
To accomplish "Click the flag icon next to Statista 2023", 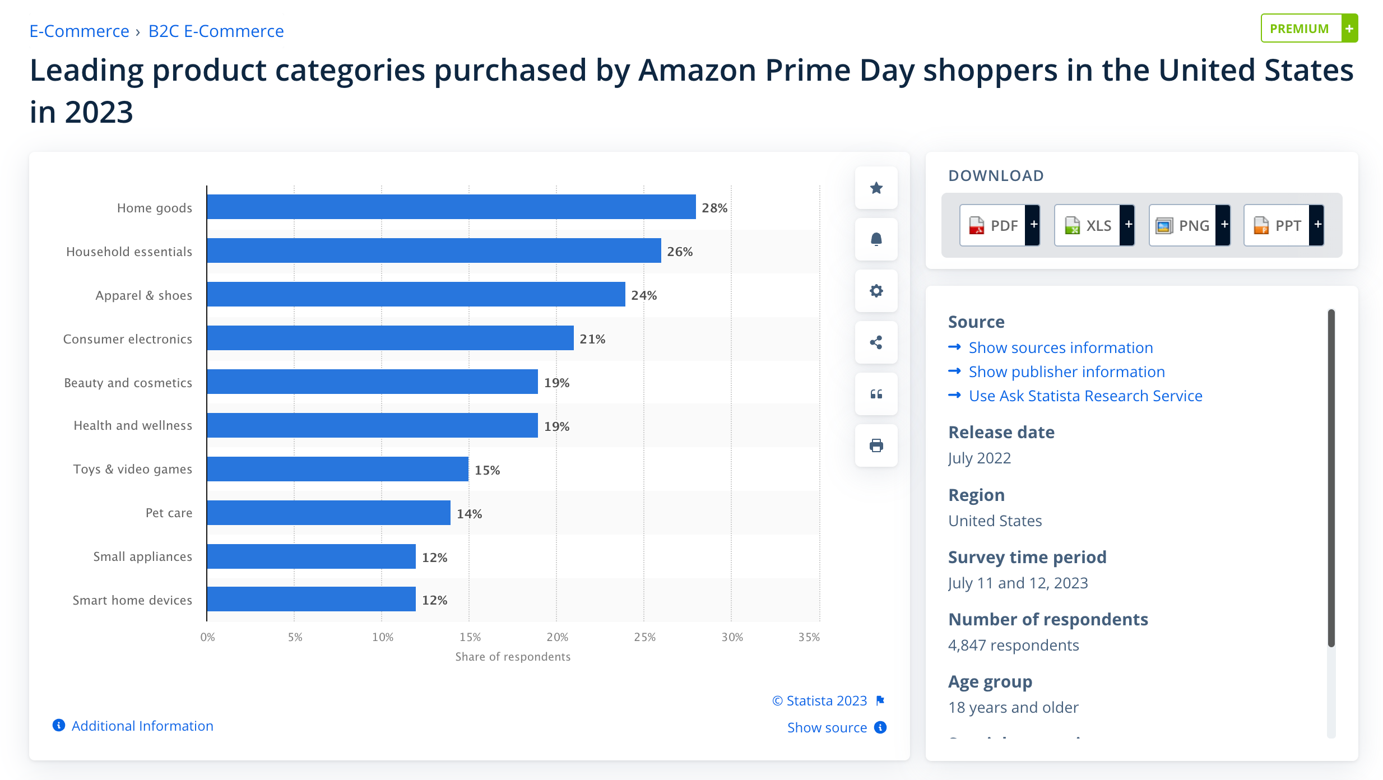I will [880, 700].
